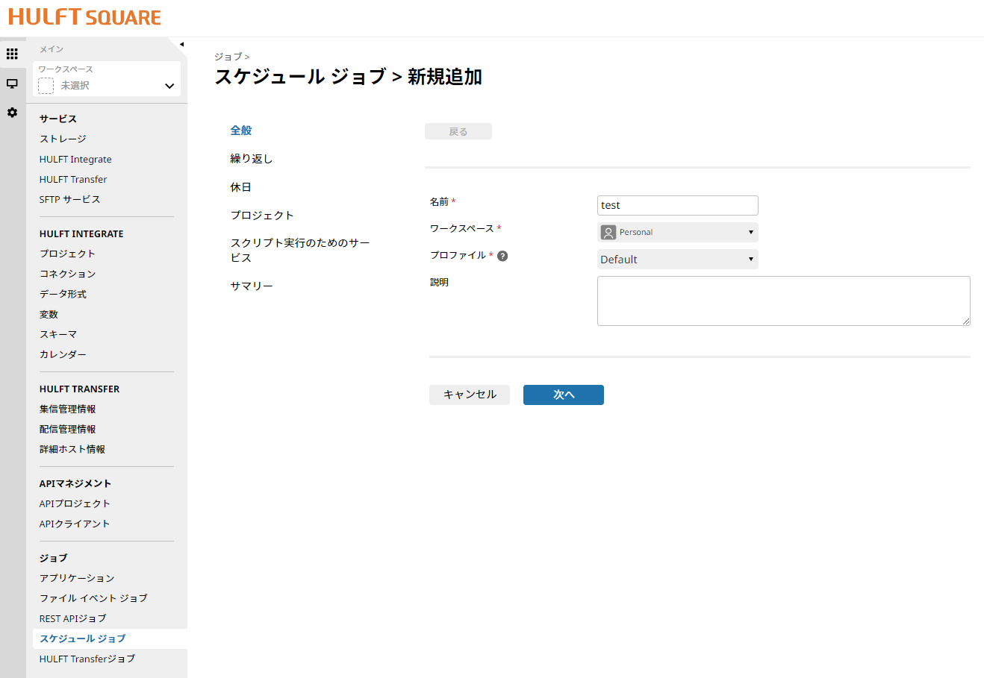Open カレンダー under HULFT INTEGRATE

[x=63, y=354]
